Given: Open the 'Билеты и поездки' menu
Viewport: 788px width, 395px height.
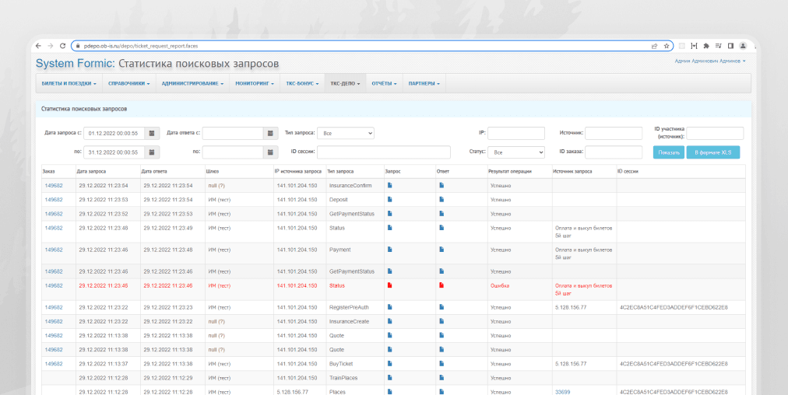Looking at the screenshot, I should coord(69,83).
